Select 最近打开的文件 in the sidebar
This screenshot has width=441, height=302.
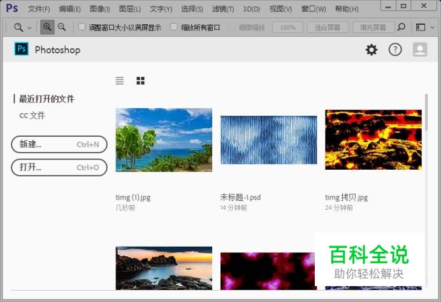pos(47,99)
